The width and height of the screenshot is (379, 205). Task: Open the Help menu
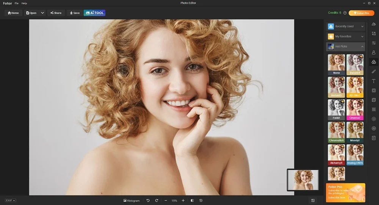tap(24, 3)
